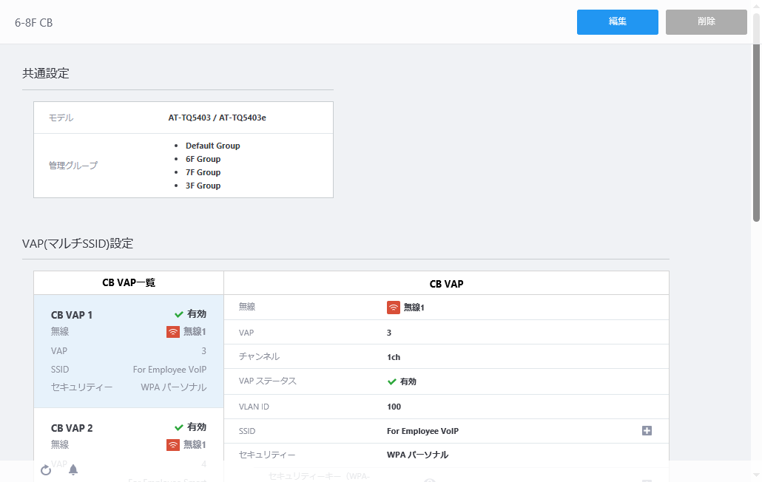Click 7F Group in the group list
The image size is (762, 482).
click(x=203, y=172)
